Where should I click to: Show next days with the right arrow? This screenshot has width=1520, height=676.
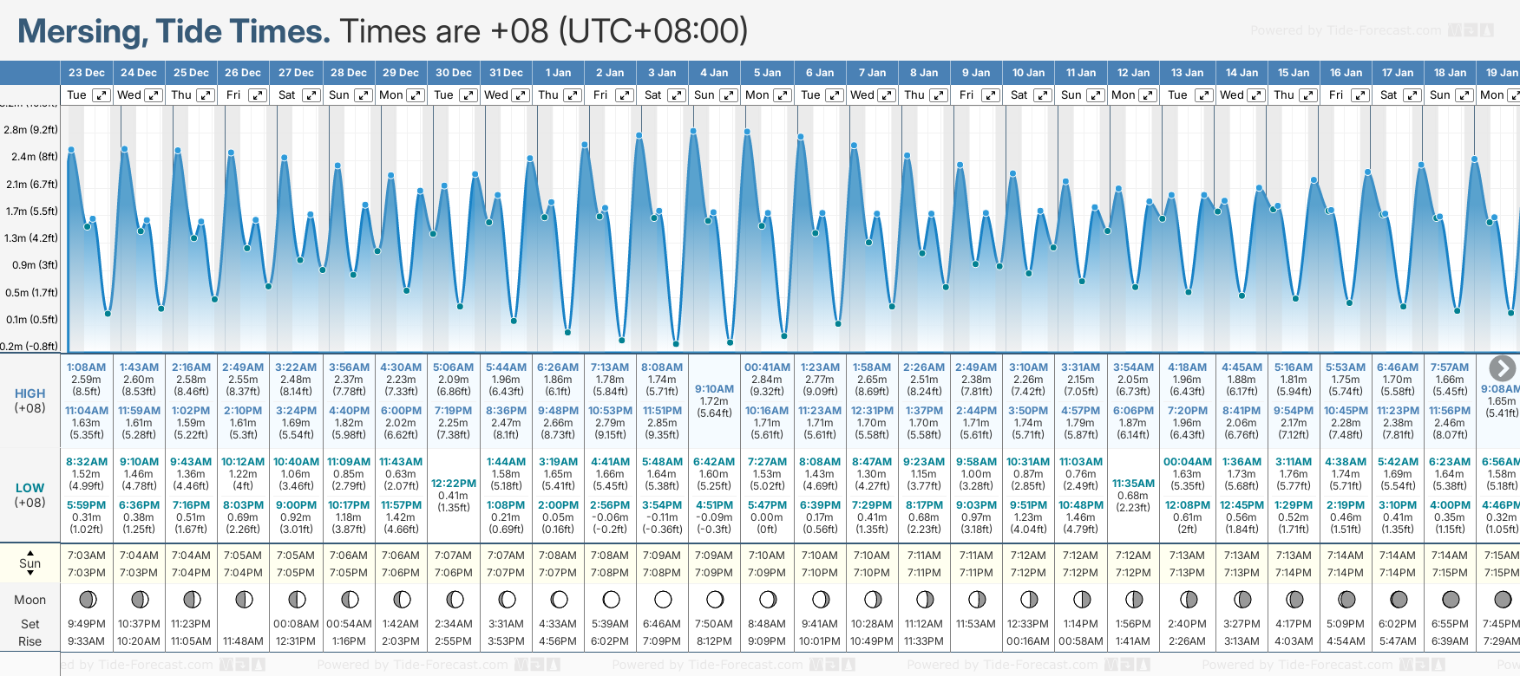tap(1502, 368)
